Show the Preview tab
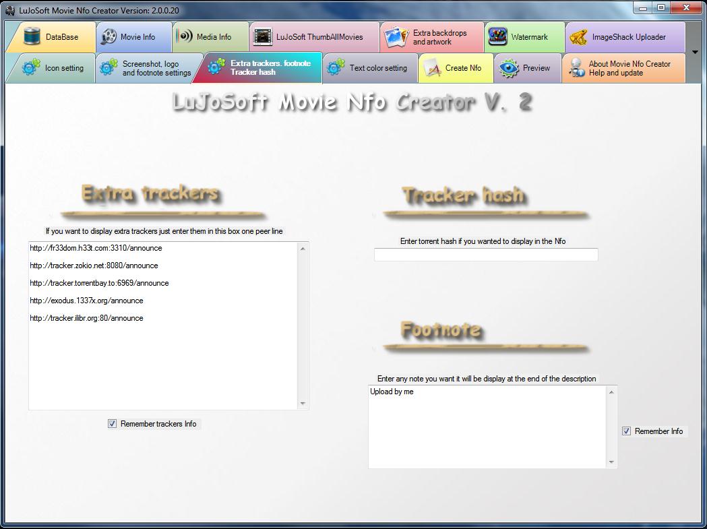 coord(528,68)
